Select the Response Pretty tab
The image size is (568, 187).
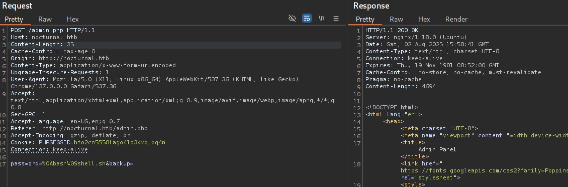(x=365, y=19)
